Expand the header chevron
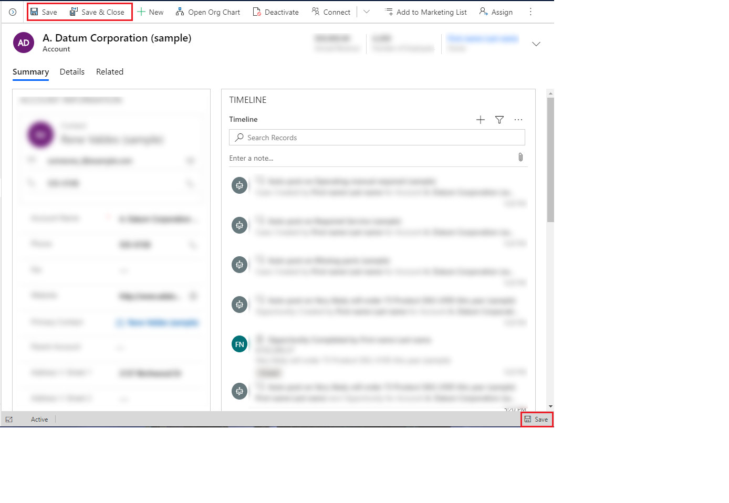The width and height of the screenshot is (729, 503). click(x=536, y=44)
